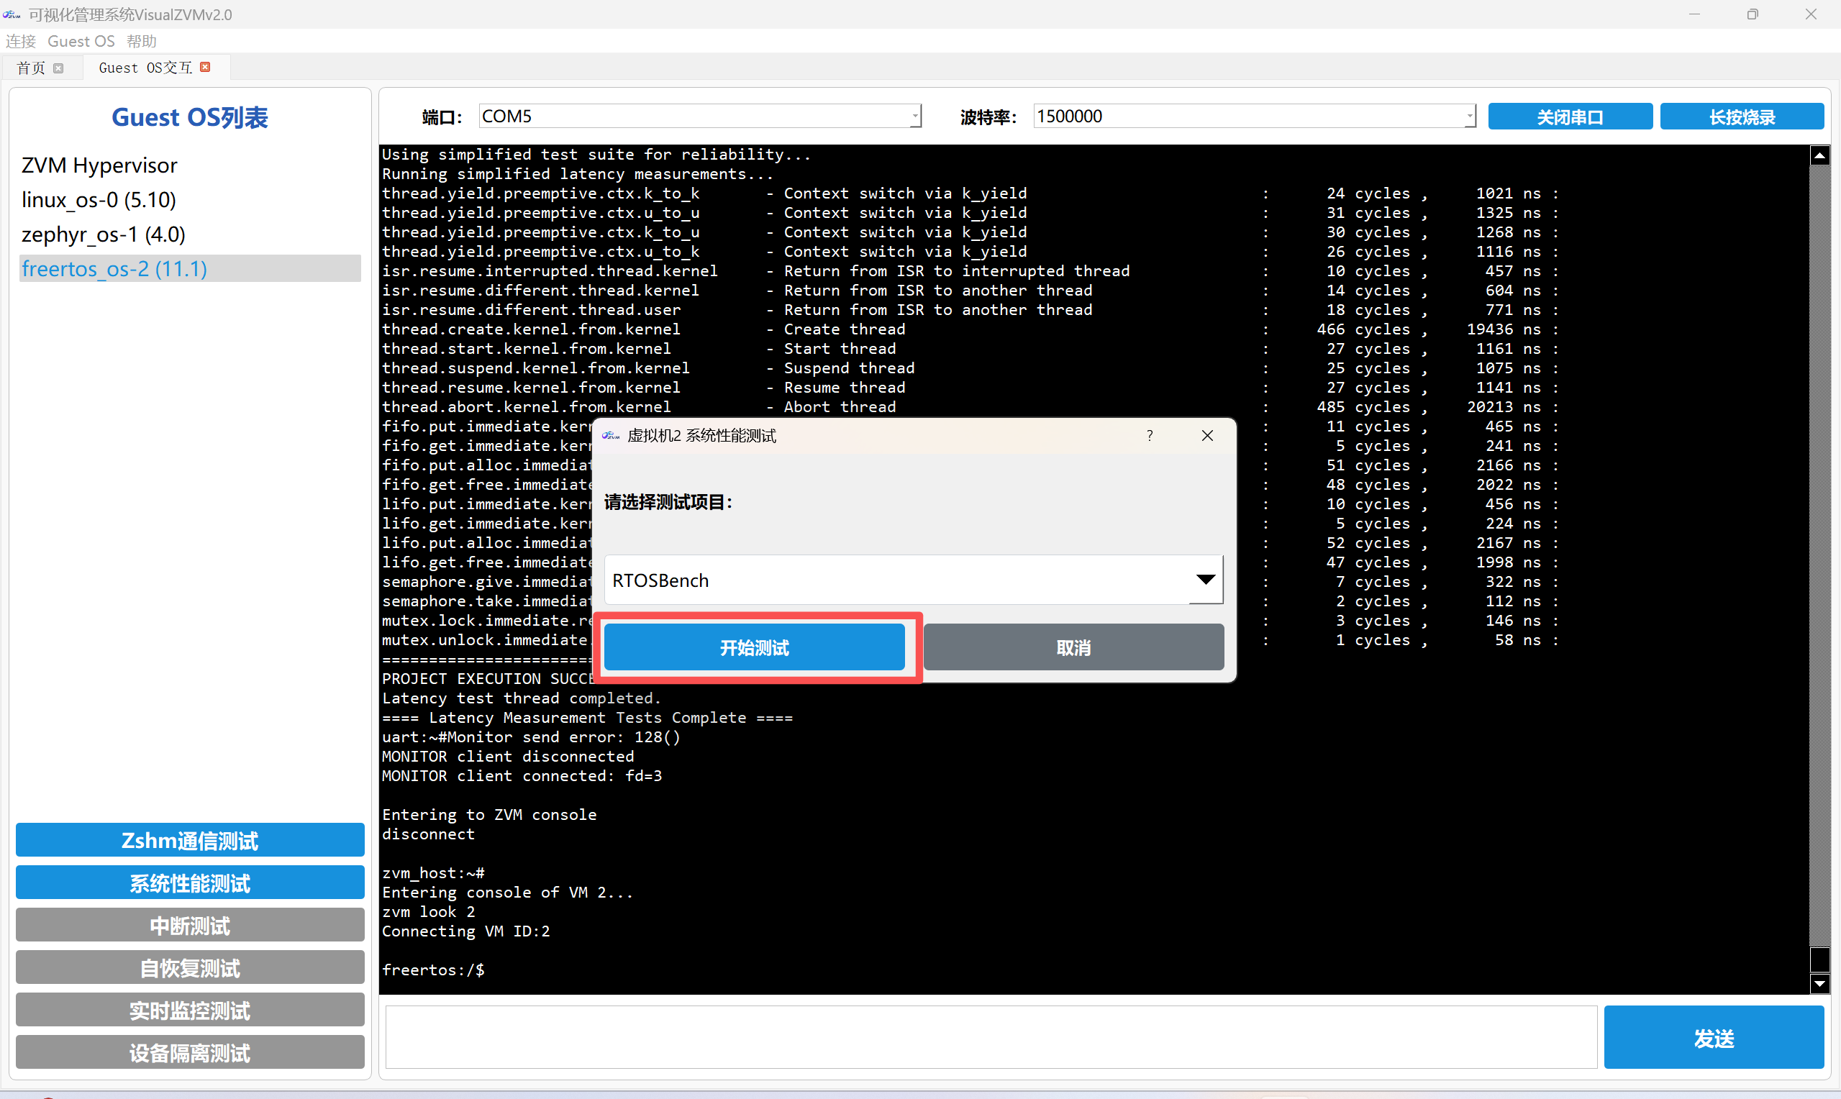
Task: Click the 开始测试 button
Action: [x=754, y=648]
